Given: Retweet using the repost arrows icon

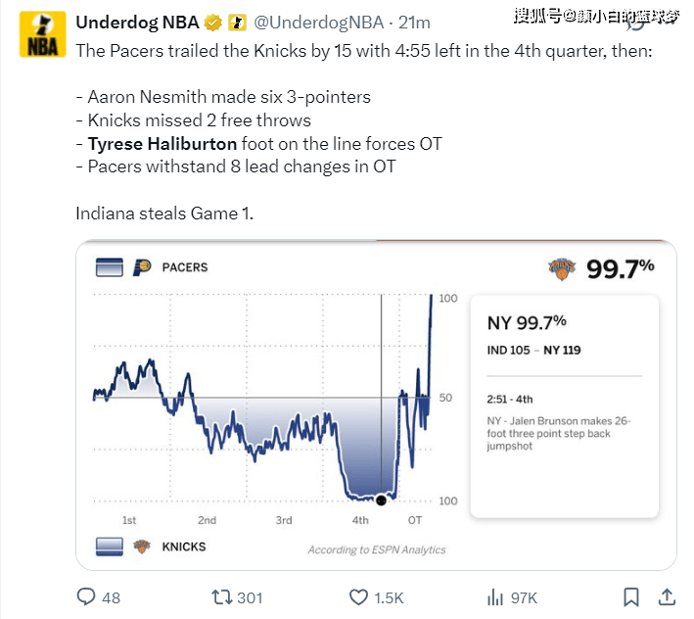Looking at the screenshot, I should click(222, 596).
